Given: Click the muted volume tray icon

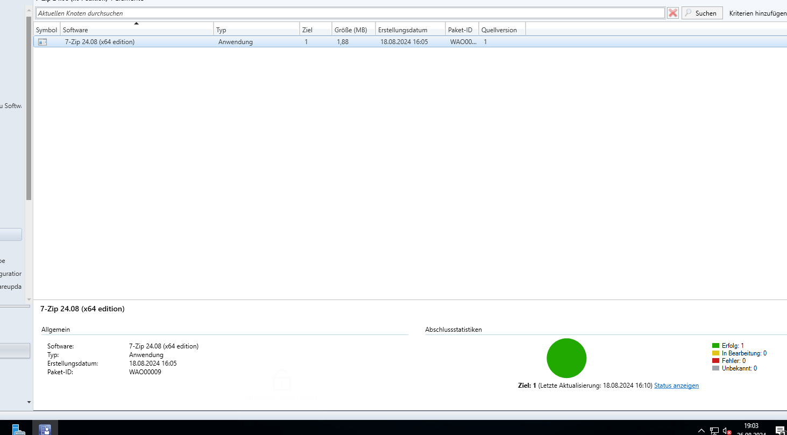Looking at the screenshot, I should 727,431.
